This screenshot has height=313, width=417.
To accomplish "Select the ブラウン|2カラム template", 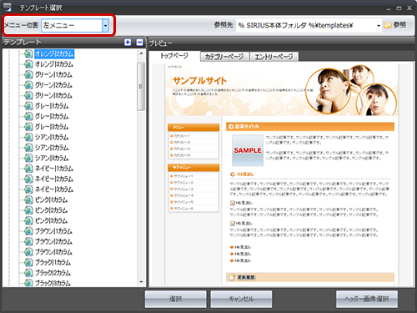I will tap(53, 241).
